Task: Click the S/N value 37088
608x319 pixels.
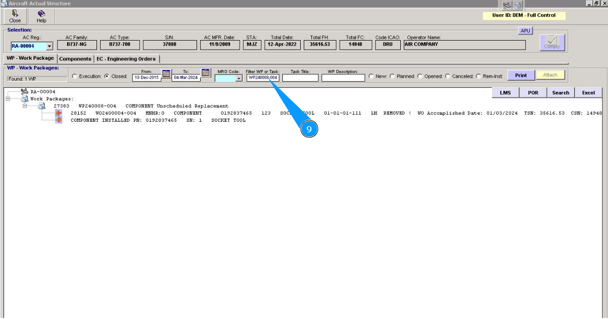Action: pyautogui.click(x=170, y=45)
